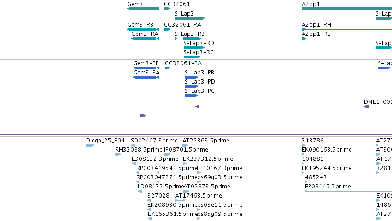The width and height of the screenshot is (392, 221).
Task: Click EK208930.5prime EST label
Action: [x=172, y=205]
